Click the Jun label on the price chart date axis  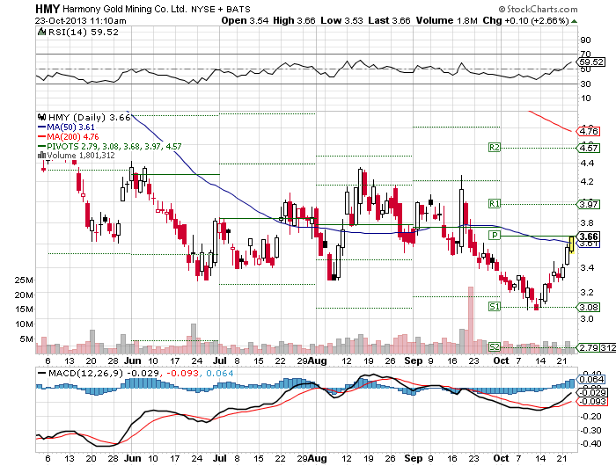132,360
